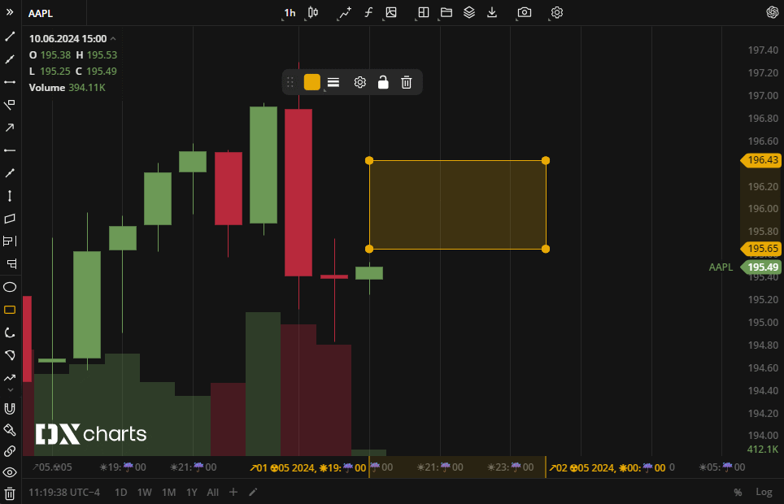The image size is (784, 504).
Task: Select the arc drawing tool
Action: click(10, 332)
